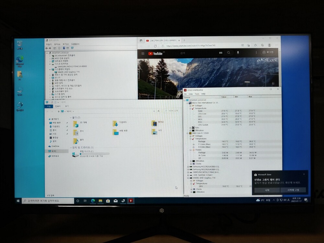Open Microsoft Store from the taskbar
The height and width of the screenshot is (243, 324).
point(108,201)
